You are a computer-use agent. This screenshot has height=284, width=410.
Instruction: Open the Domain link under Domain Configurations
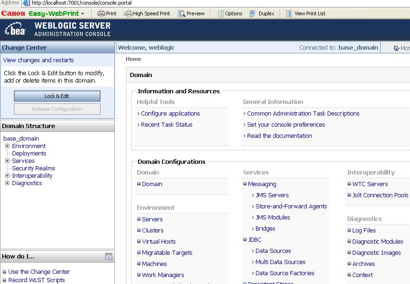tap(152, 184)
